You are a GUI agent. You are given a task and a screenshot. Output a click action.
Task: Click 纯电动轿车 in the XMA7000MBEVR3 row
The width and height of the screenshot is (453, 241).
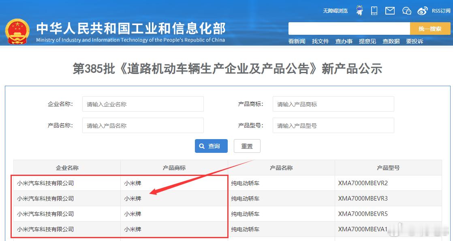[245, 198]
